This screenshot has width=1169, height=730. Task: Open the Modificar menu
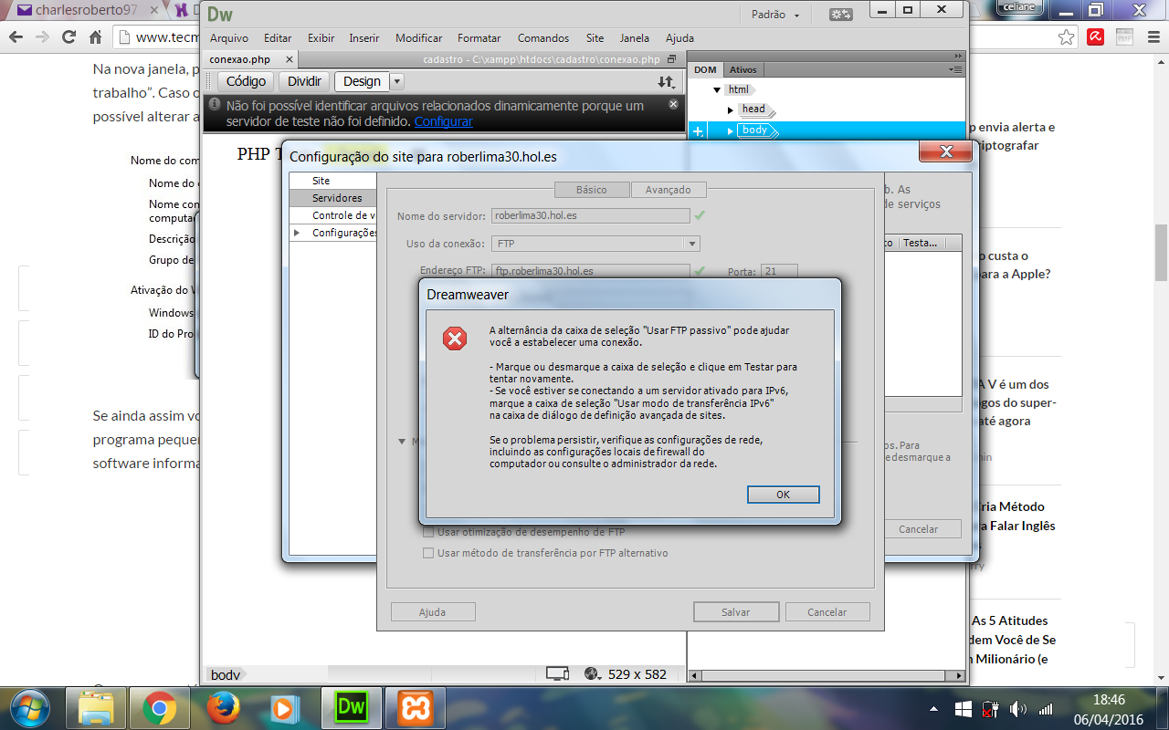pos(418,38)
